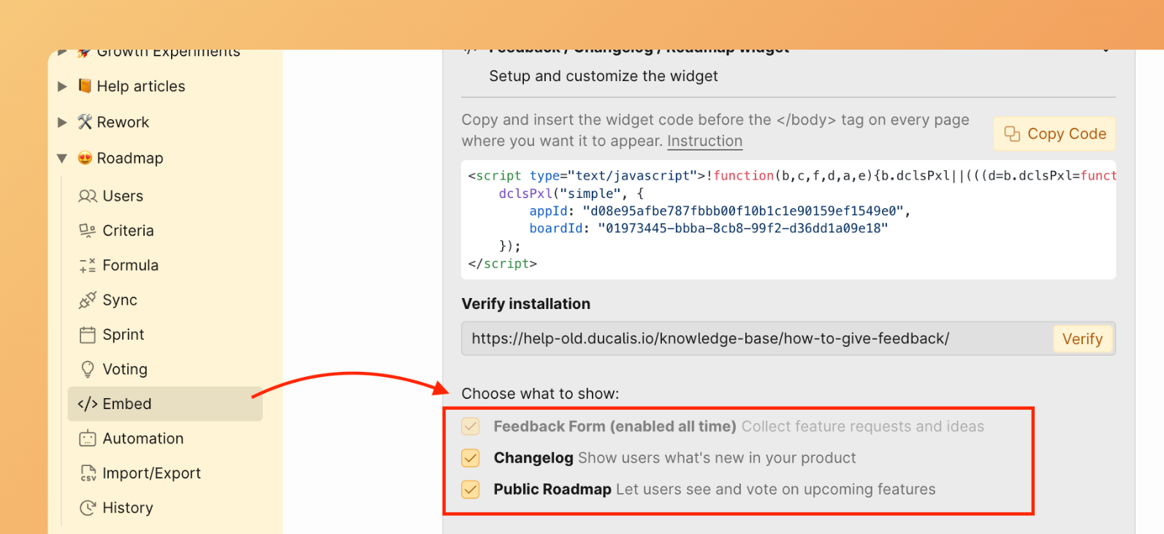
Task: Click the History clock icon
Action: (88, 508)
